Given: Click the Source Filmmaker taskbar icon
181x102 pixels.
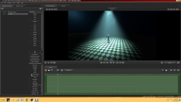Looking at the screenshot, I should [32, 100].
